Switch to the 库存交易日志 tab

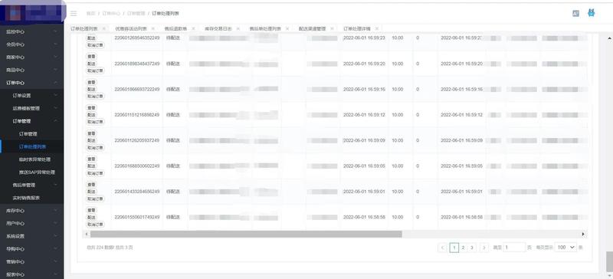pos(218,28)
